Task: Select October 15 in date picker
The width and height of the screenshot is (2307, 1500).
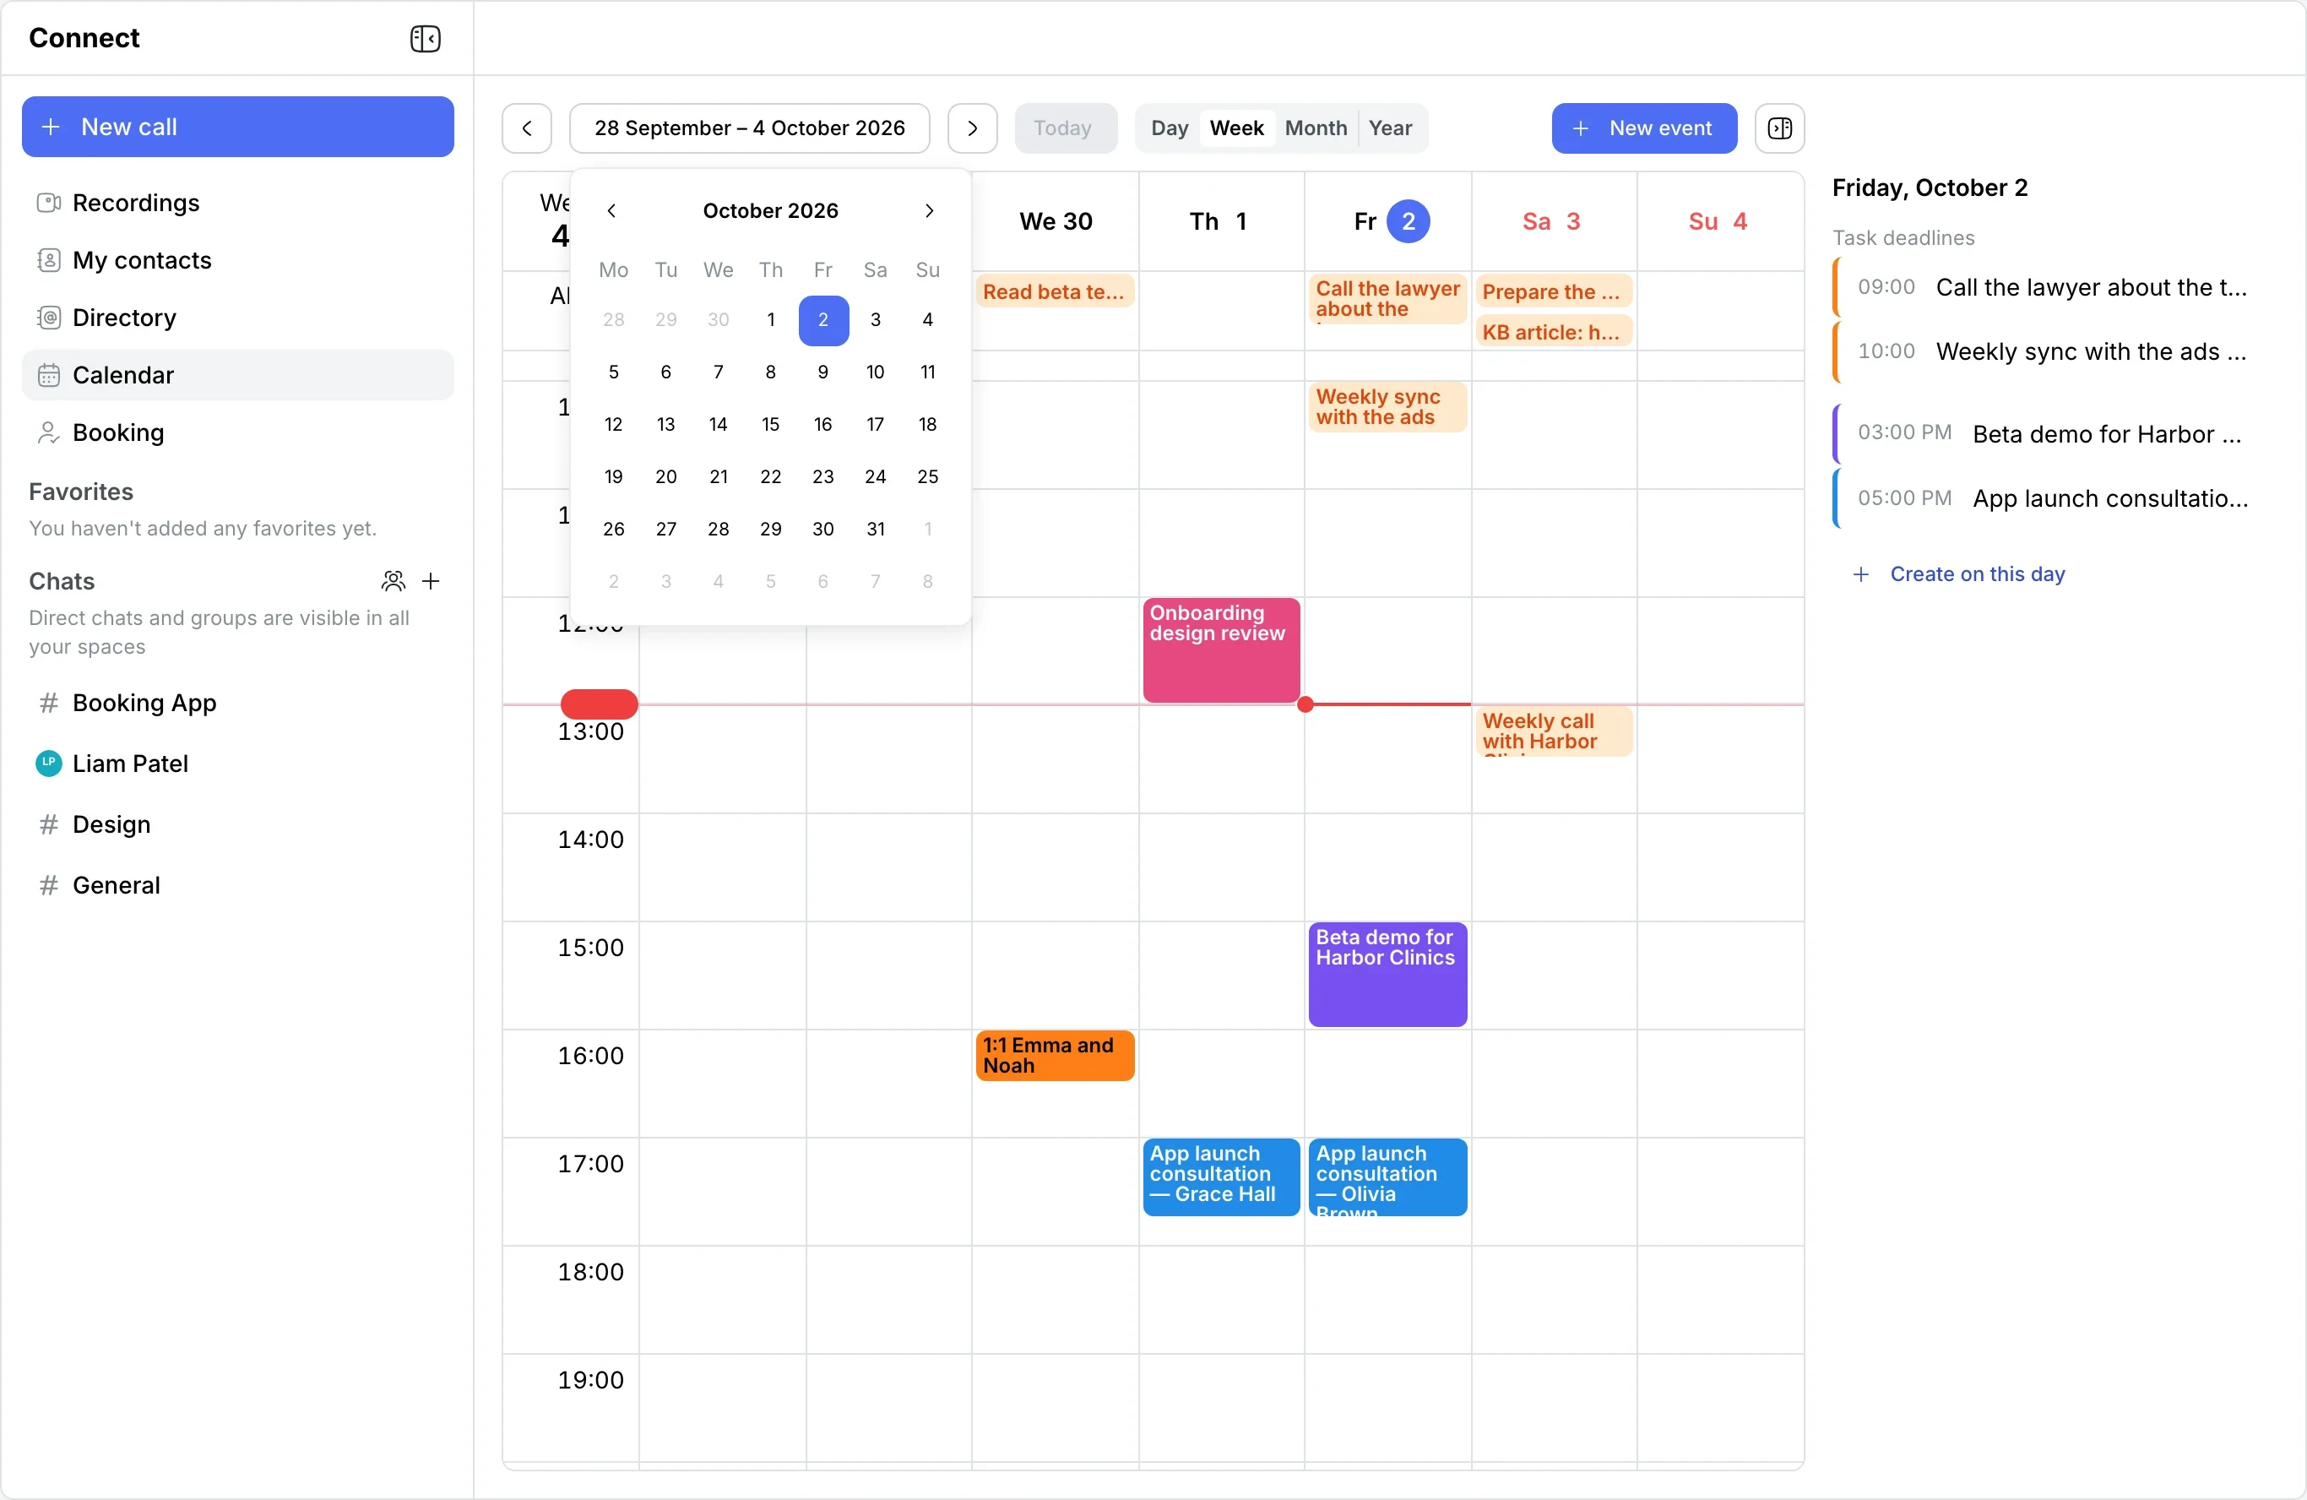Action: [x=771, y=425]
